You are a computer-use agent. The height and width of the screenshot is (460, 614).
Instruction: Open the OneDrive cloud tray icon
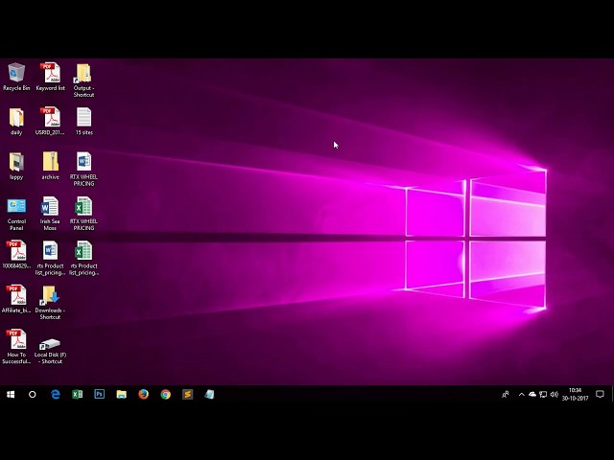click(532, 394)
